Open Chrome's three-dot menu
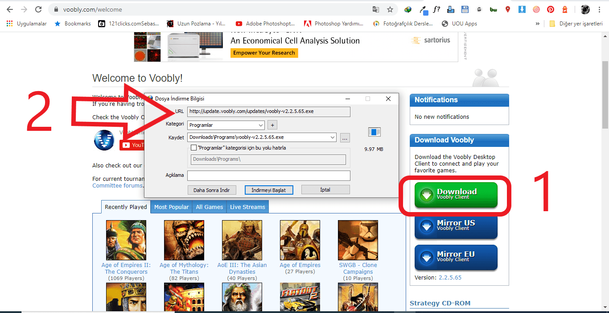Viewport: 609px width, 313px height. 599,9
